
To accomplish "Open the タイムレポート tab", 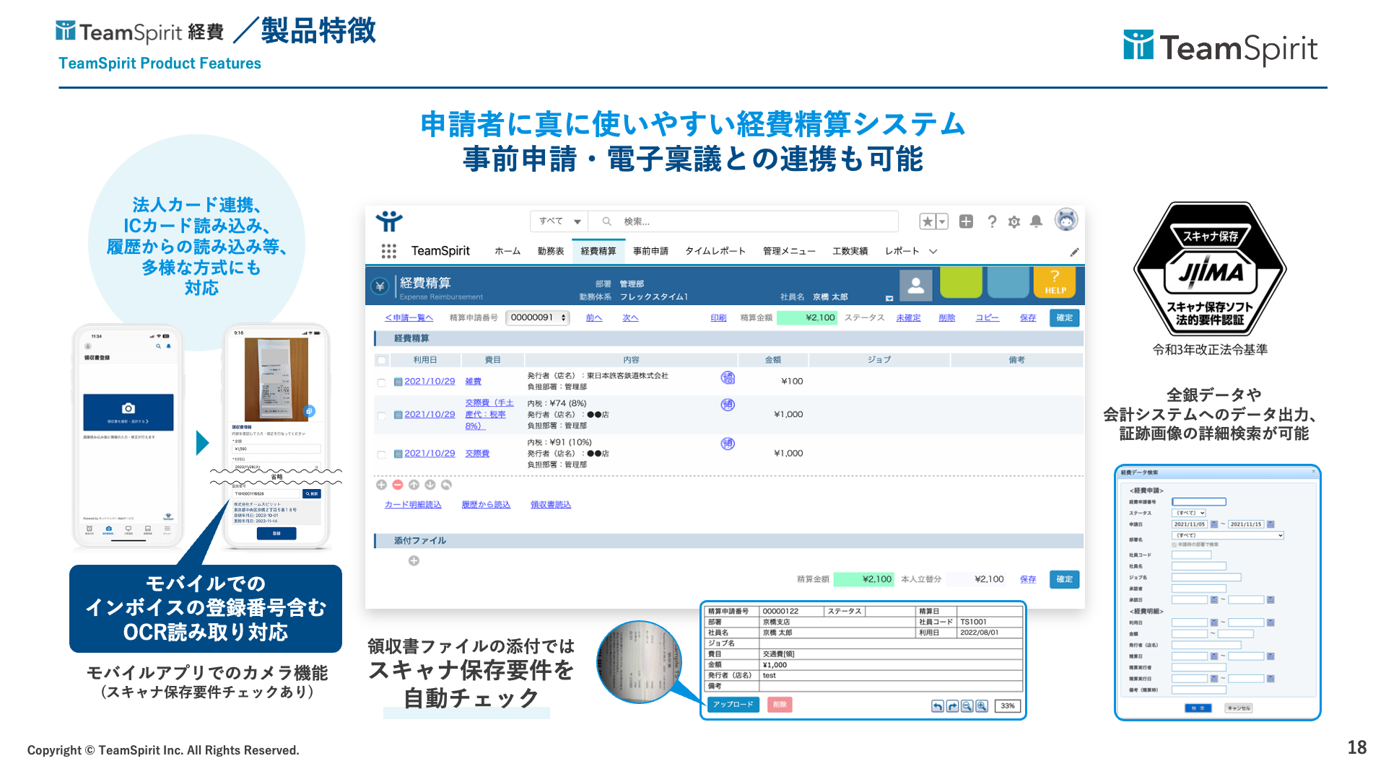I will coord(715,251).
